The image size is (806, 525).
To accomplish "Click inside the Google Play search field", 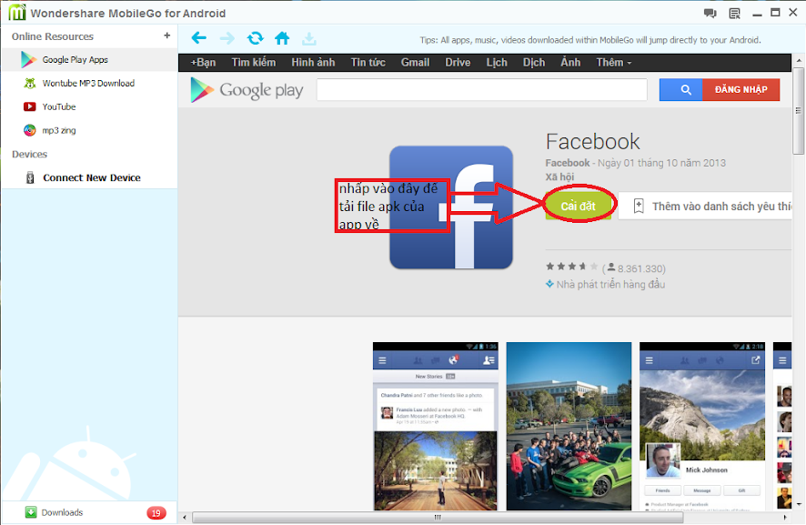I will click(481, 90).
